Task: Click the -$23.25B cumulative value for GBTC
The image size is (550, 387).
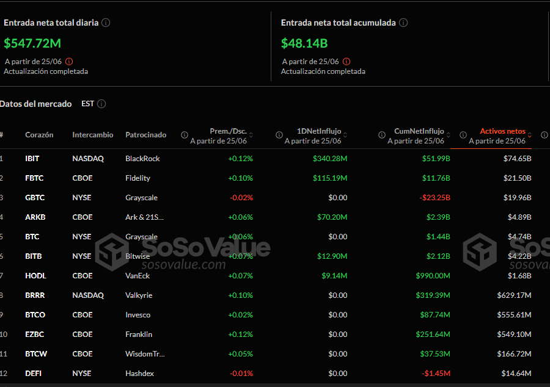Action: tap(435, 198)
